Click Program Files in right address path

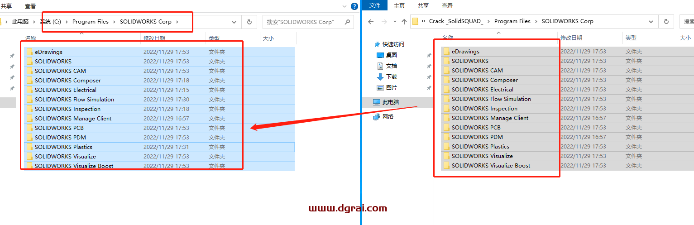pyautogui.click(x=512, y=21)
